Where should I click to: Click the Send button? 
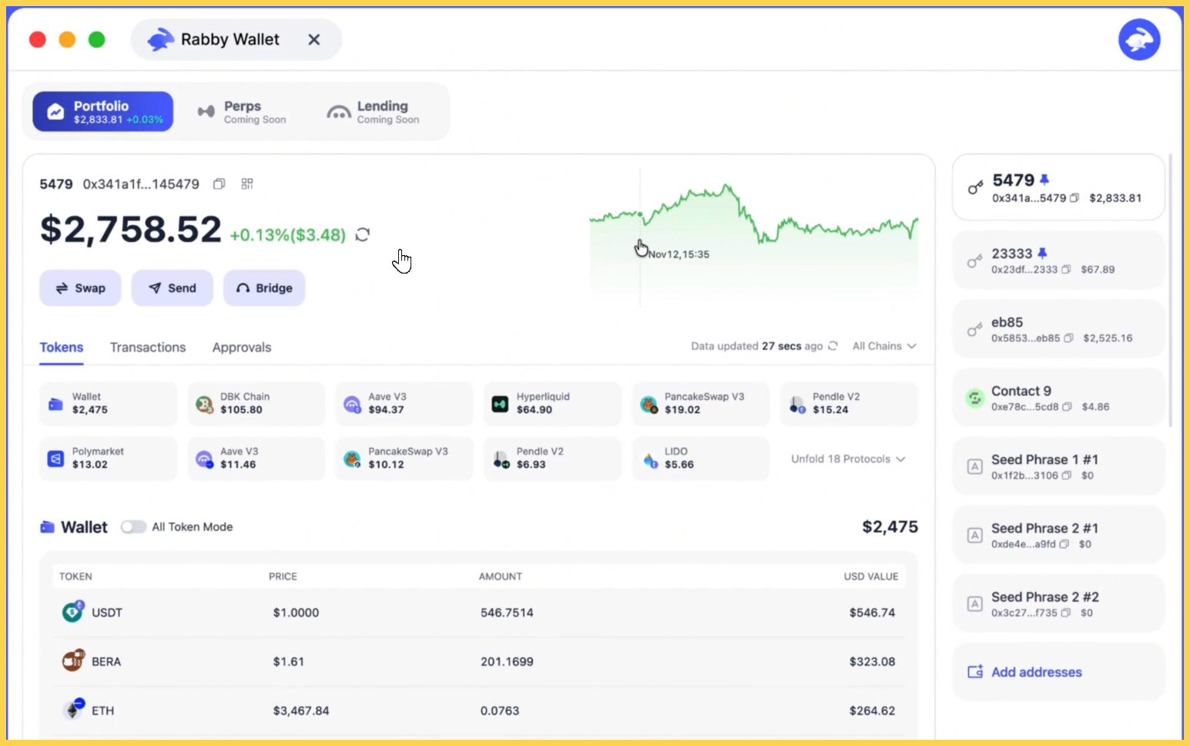172,288
